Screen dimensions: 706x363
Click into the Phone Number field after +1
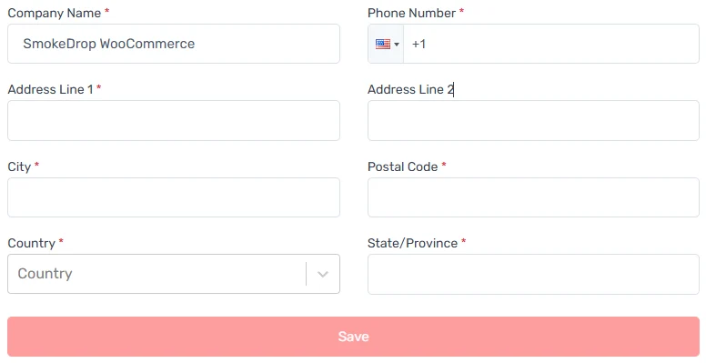pyautogui.click(x=551, y=44)
